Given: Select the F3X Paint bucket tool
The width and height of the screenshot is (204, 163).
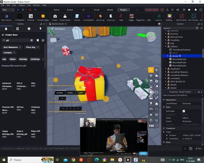Looking at the screenshot, I should [157, 75].
